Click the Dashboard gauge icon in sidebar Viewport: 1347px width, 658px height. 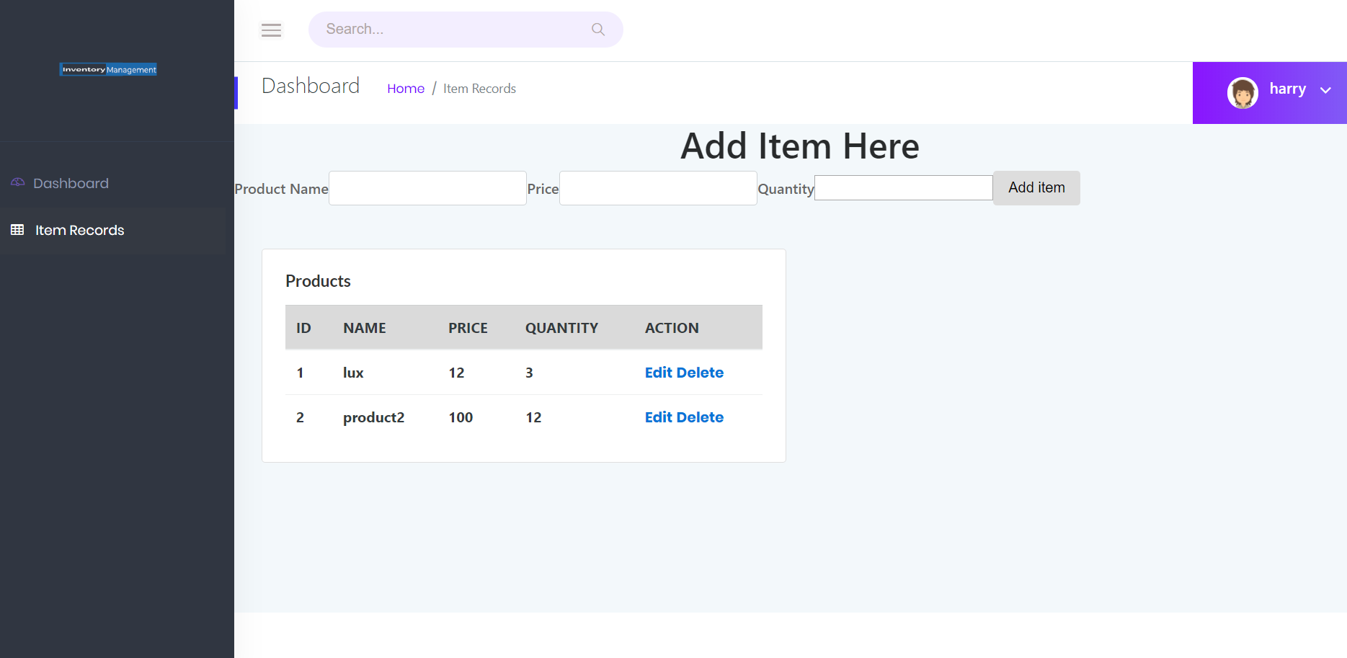coord(18,183)
